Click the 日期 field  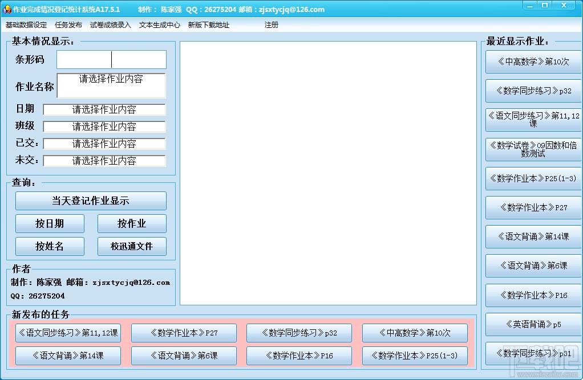(104, 109)
